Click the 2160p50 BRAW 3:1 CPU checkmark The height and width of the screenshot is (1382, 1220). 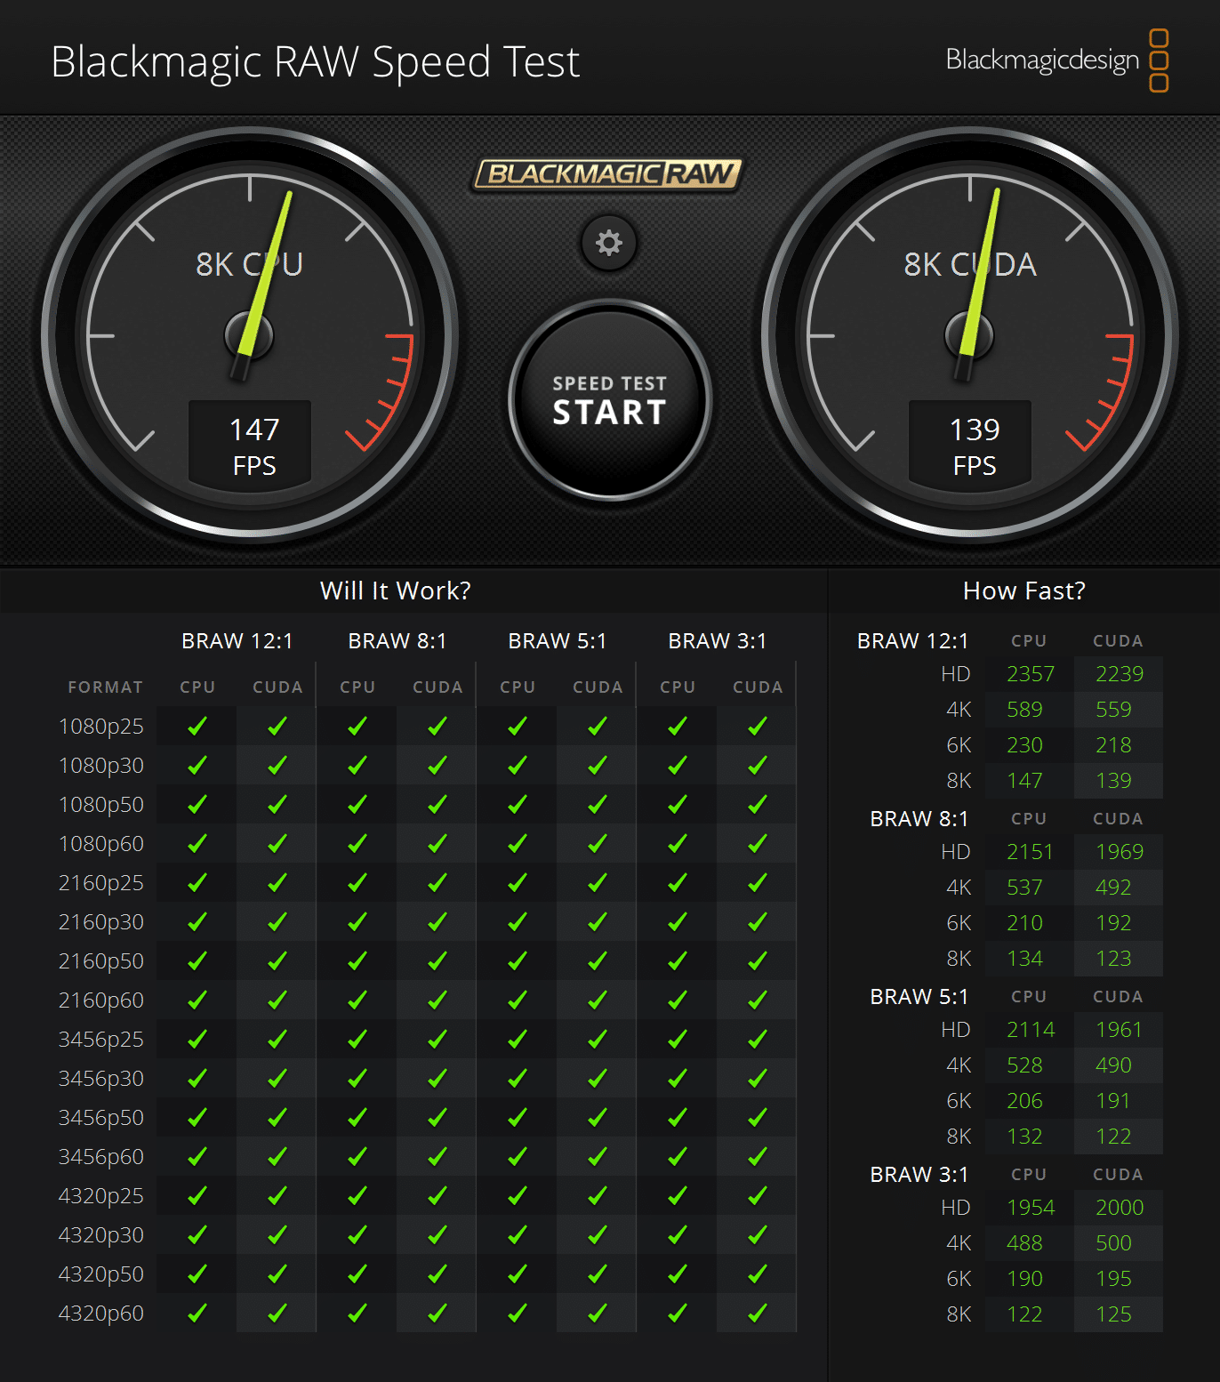(x=678, y=961)
